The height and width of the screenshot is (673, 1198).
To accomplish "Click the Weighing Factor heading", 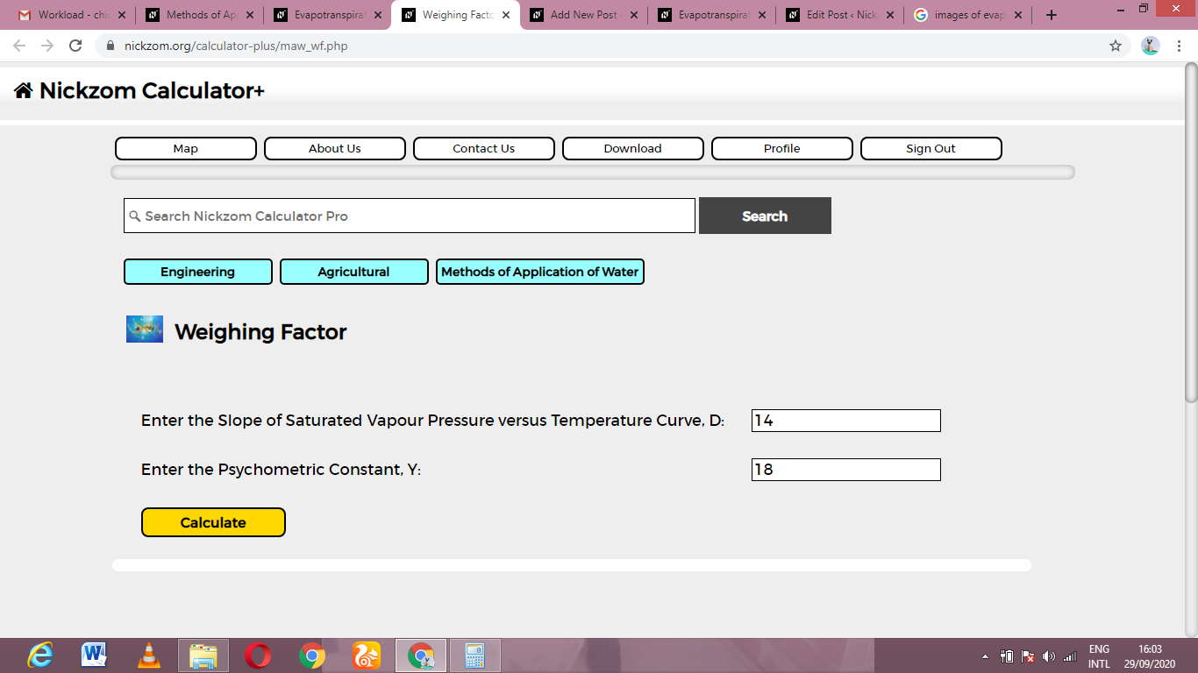I will pyautogui.click(x=260, y=331).
